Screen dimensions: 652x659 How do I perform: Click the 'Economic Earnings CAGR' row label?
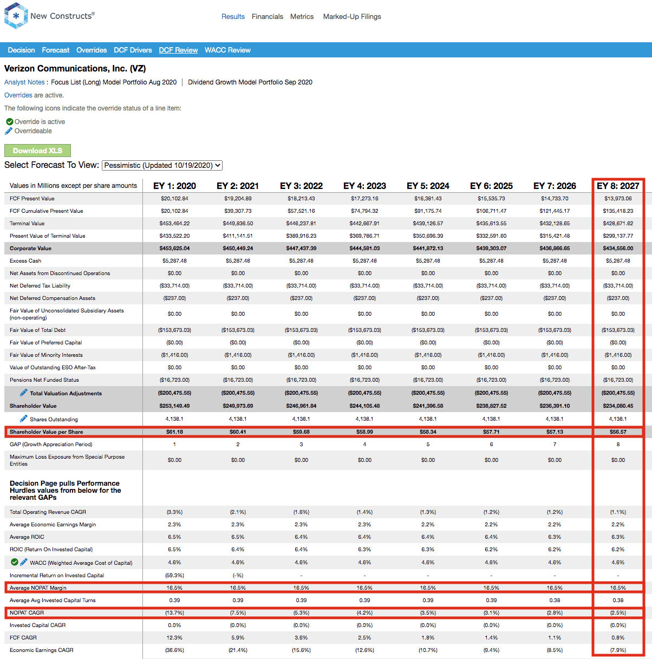pos(42,650)
